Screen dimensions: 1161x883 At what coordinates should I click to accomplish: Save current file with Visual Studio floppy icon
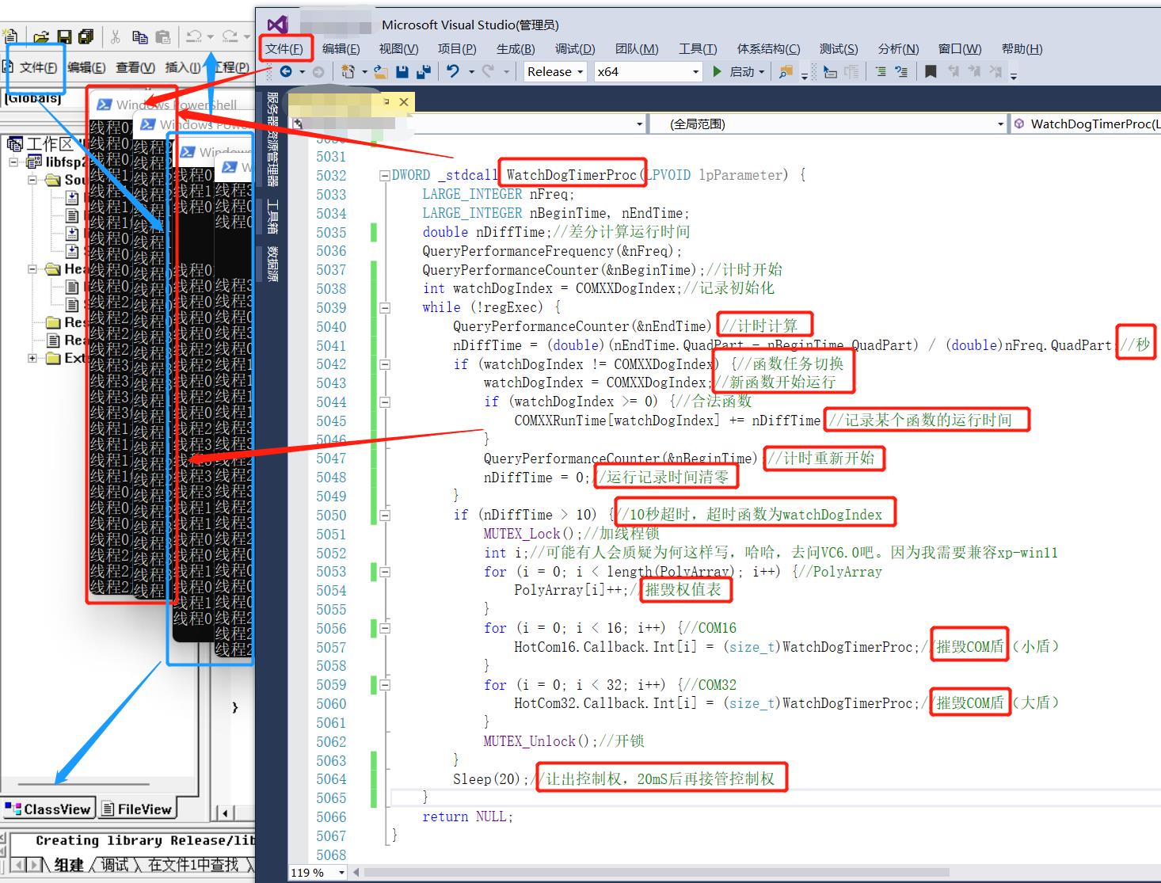tap(402, 72)
